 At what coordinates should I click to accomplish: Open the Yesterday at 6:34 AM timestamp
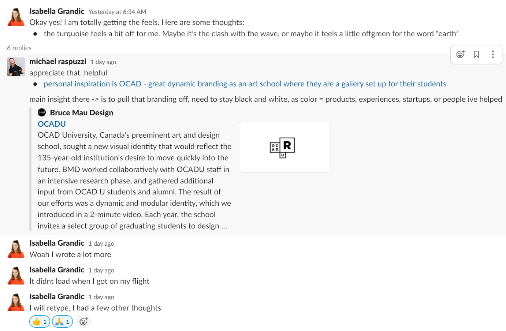pyautogui.click(x=117, y=12)
